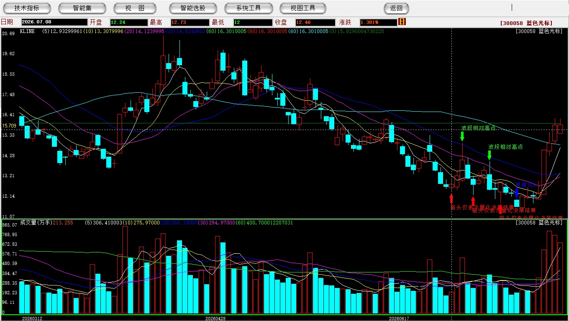569x321 pixels.
Task: Click the KLINE indicator label
Action: (x=27, y=31)
